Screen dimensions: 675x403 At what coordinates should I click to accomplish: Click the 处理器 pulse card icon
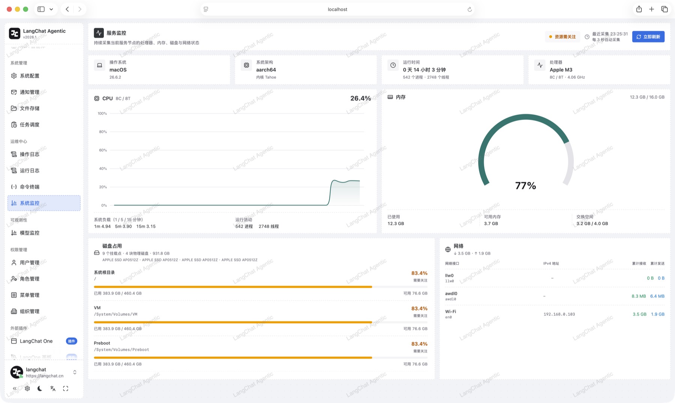coord(540,65)
